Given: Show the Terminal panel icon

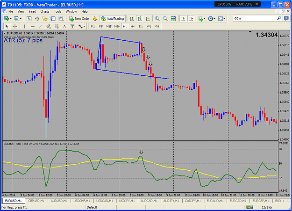Looking at the screenshot, I should point(53,18).
